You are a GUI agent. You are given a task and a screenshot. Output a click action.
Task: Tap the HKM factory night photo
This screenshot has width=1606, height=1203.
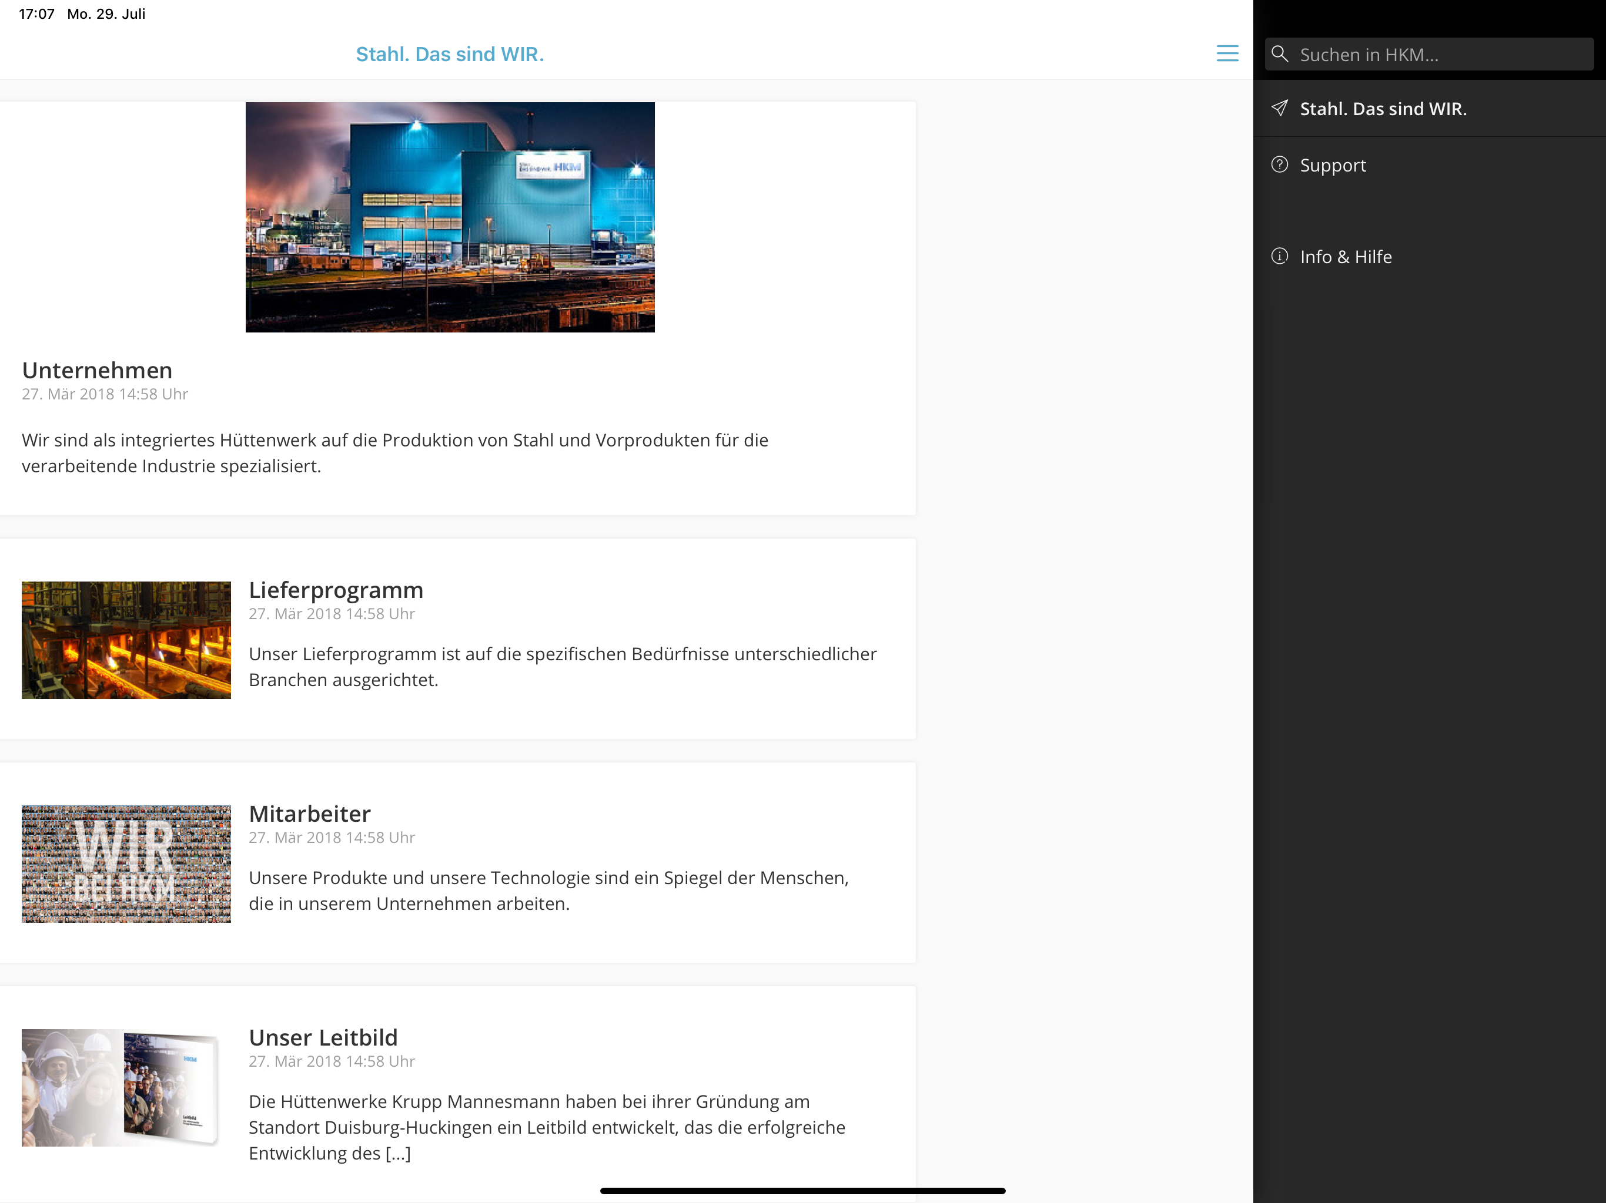coord(450,217)
